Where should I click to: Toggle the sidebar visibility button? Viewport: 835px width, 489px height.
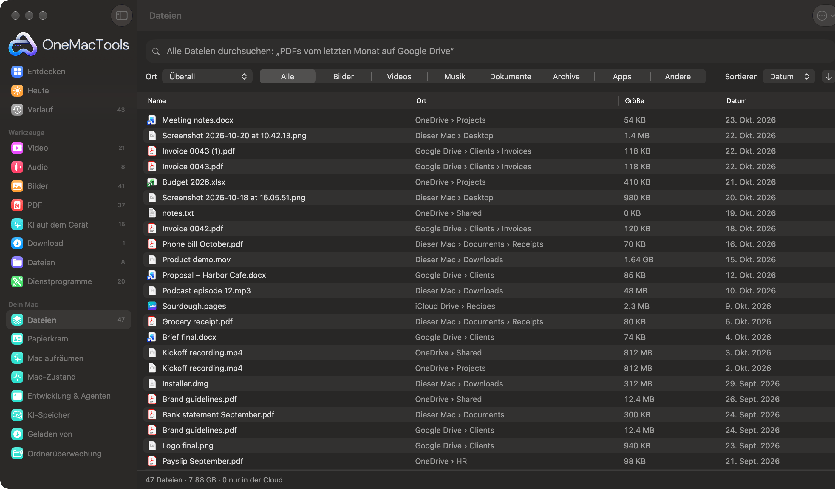coord(122,16)
